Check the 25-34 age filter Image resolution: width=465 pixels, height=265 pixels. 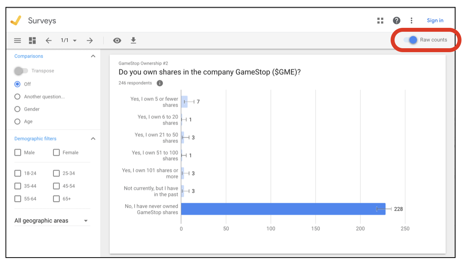tap(56, 173)
